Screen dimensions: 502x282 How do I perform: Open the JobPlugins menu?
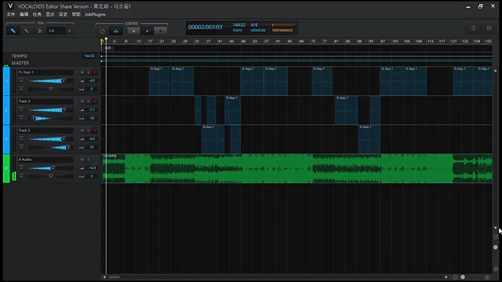[x=95, y=14]
